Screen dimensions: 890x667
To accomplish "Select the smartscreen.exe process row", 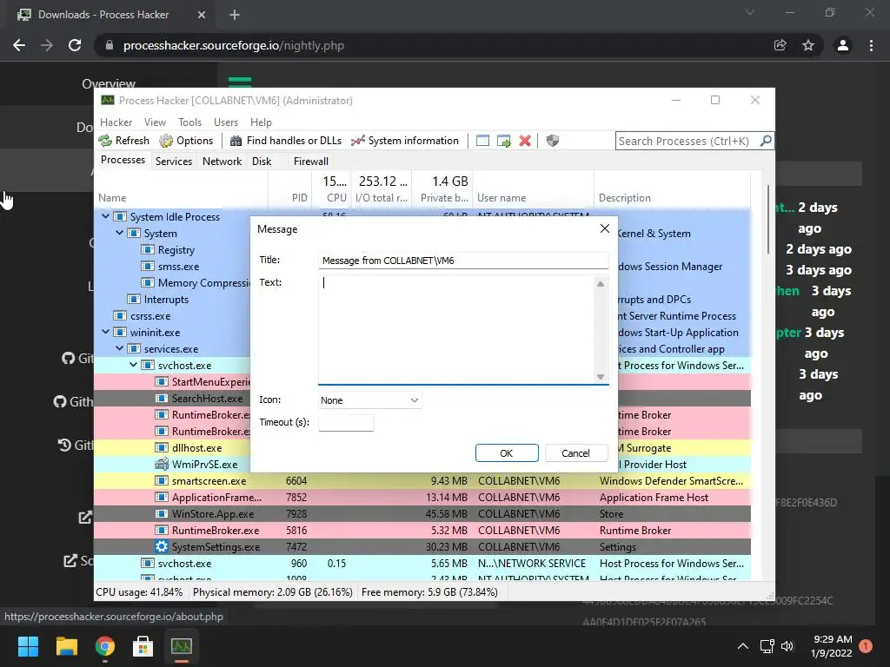I will [x=422, y=480].
